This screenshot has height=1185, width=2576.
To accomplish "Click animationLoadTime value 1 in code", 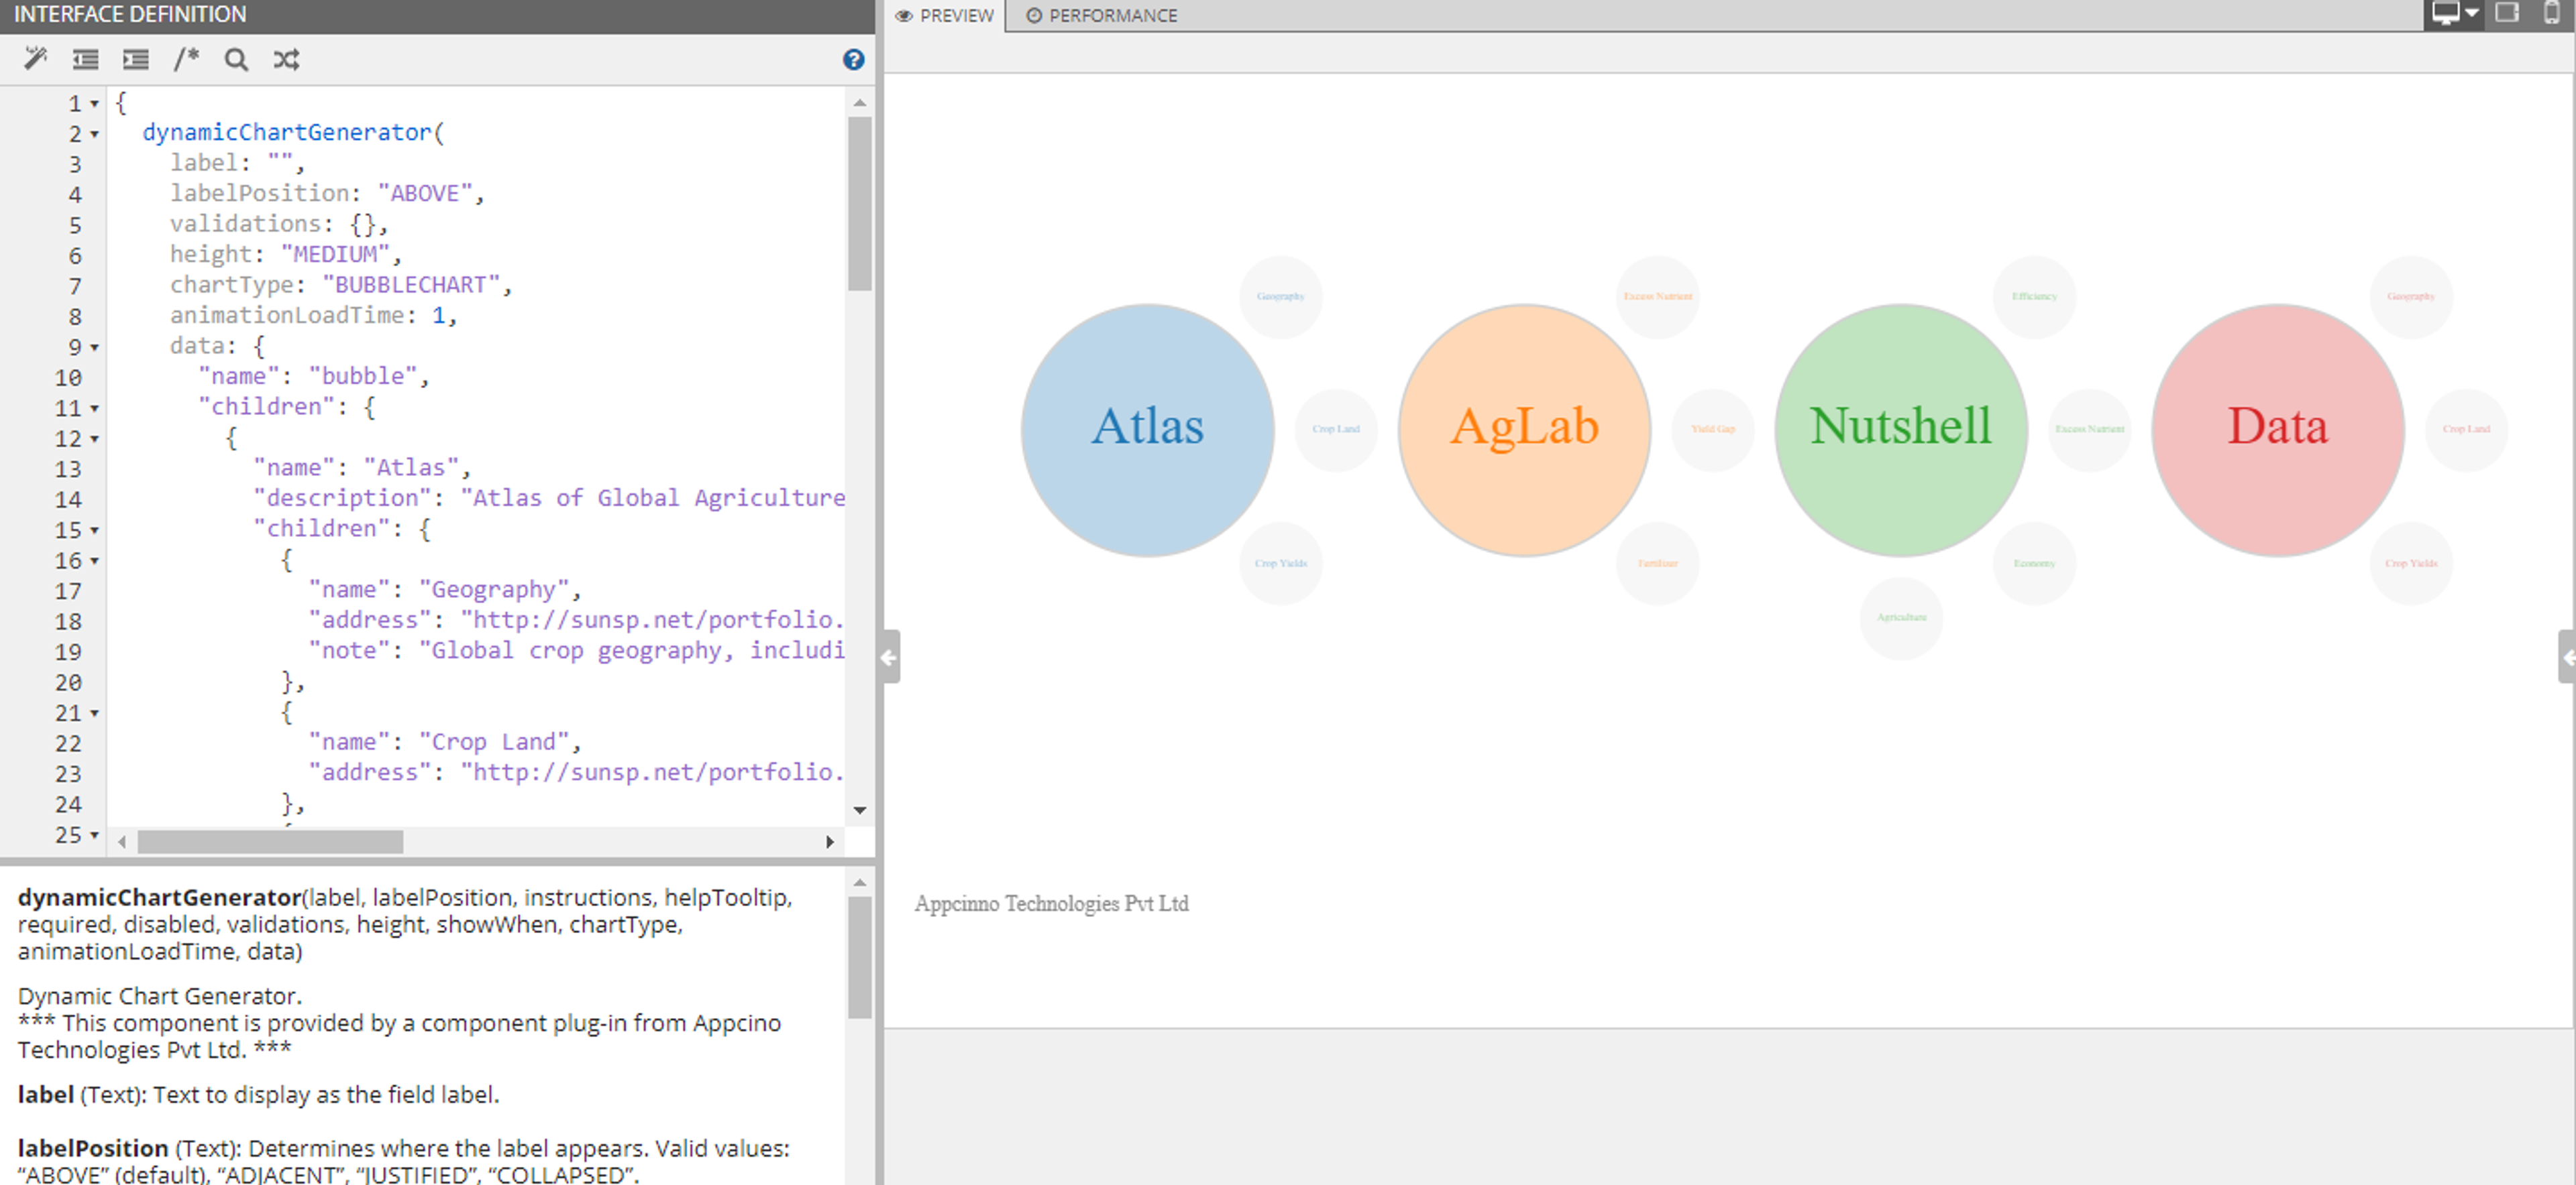I will (x=438, y=316).
